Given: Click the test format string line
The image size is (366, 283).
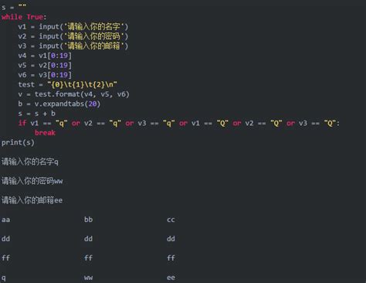Looking at the screenshot, I should [x=68, y=84].
